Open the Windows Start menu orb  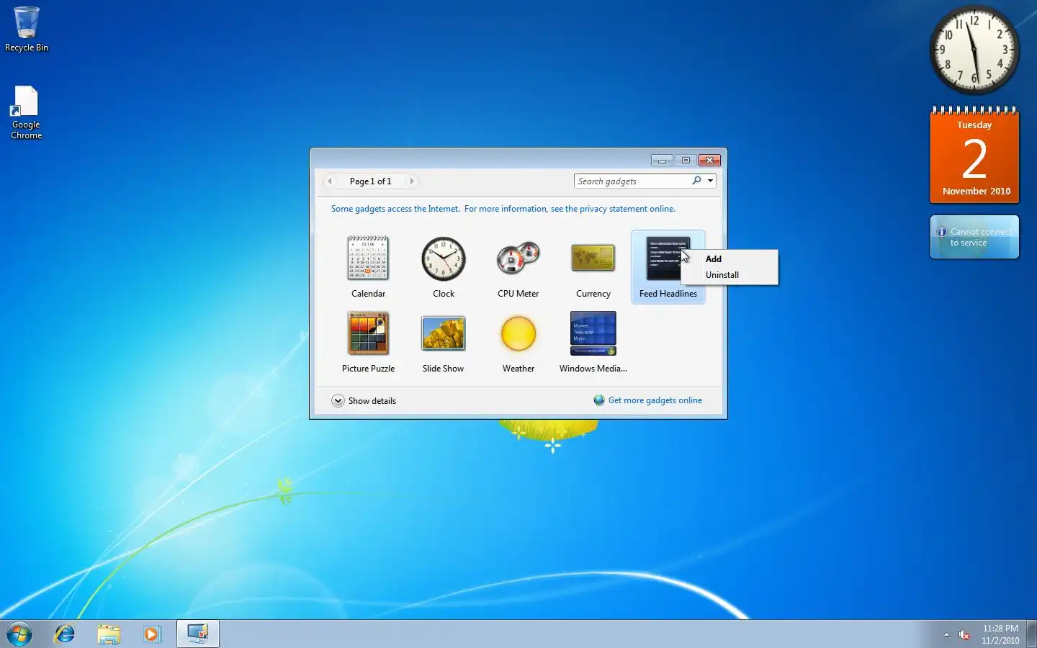point(19,634)
